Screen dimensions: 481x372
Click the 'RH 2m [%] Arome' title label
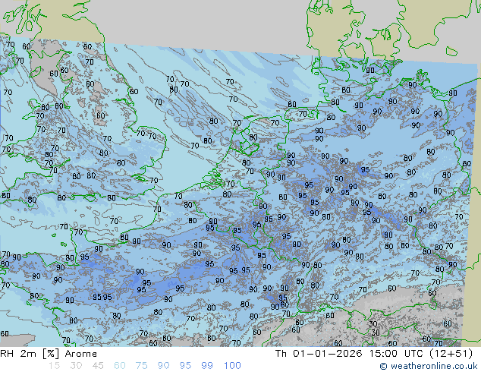point(49,354)
